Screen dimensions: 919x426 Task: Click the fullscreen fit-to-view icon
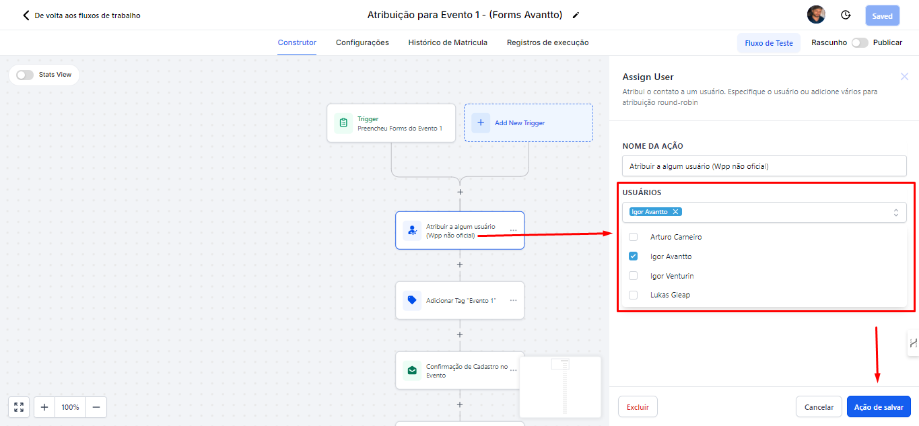coord(19,407)
